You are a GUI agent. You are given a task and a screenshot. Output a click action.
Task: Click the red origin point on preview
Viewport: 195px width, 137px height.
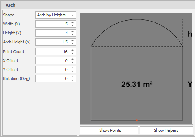pos(137,120)
